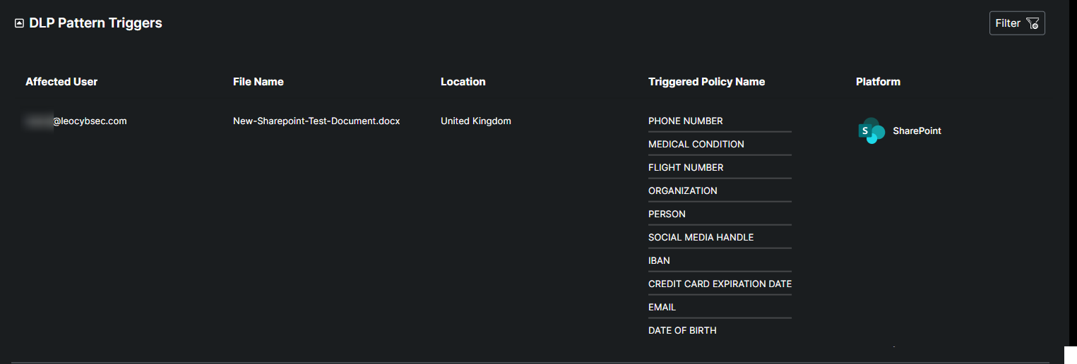Open New-Sharepoint-Test-Document.docx file
Viewport: 1077px width, 364px height.
tap(316, 121)
